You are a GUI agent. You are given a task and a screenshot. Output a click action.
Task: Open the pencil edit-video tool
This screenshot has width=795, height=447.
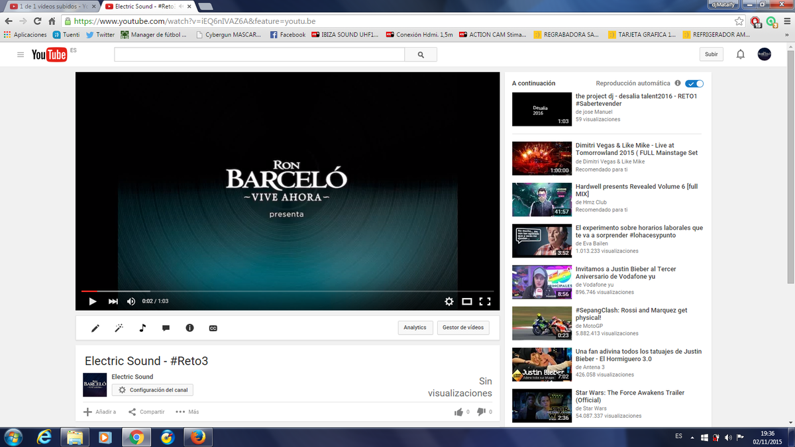click(x=95, y=328)
